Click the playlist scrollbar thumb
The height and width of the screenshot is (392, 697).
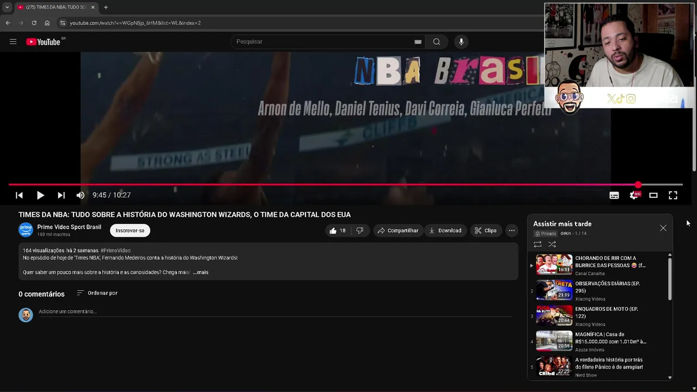[x=670, y=279]
